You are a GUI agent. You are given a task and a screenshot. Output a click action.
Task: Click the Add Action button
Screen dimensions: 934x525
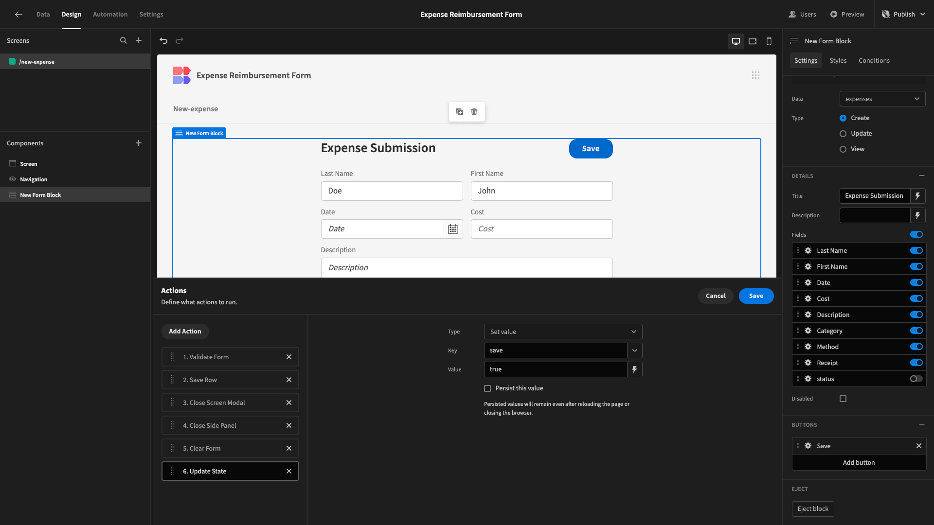point(185,332)
